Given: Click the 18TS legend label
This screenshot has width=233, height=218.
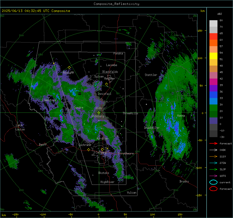Looking at the screenshot, I should point(223,176).
